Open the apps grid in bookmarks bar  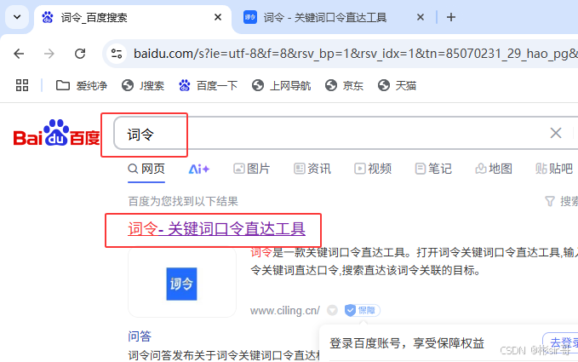tap(22, 86)
